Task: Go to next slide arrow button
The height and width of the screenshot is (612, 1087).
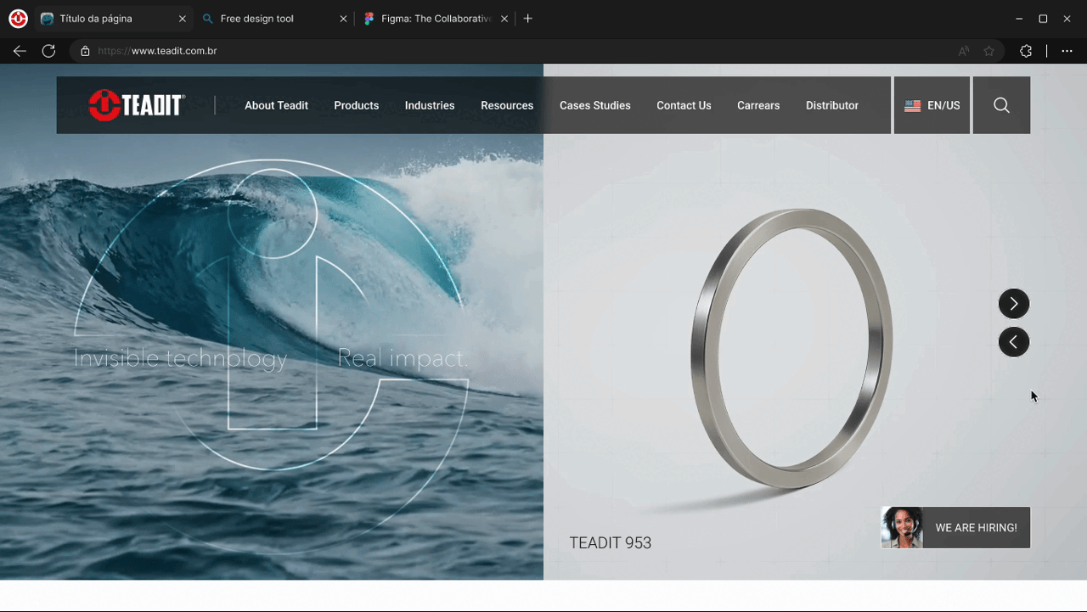Action: 1014,304
